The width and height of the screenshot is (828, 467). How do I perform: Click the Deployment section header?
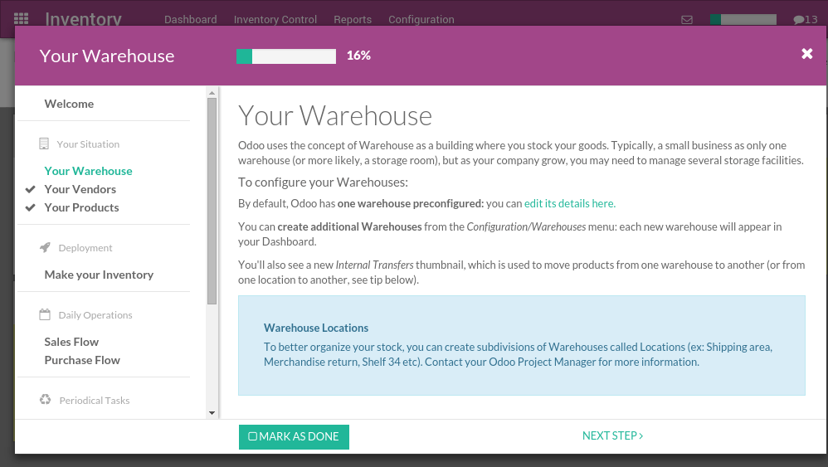(85, 248)
